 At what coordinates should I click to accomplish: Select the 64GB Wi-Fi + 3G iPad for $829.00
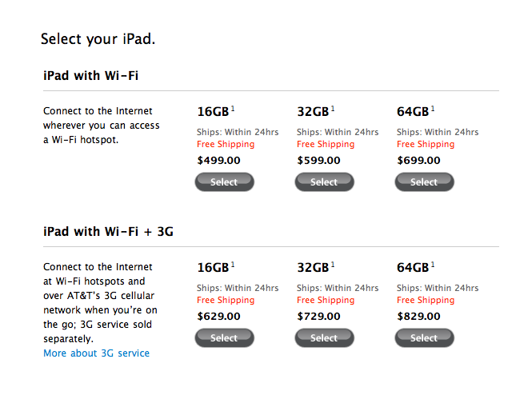424,338
